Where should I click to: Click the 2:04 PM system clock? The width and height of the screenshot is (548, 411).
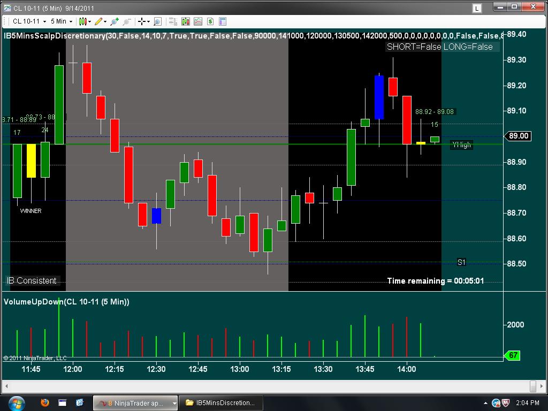pos(527,403)
